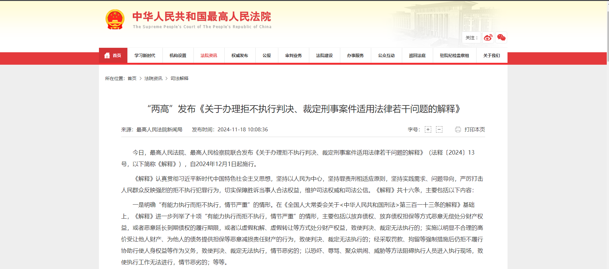Click the printer icon
Image resolution: width=609 pixels, height=269 pixels.
pyautogui.click(x=458, y=129)
